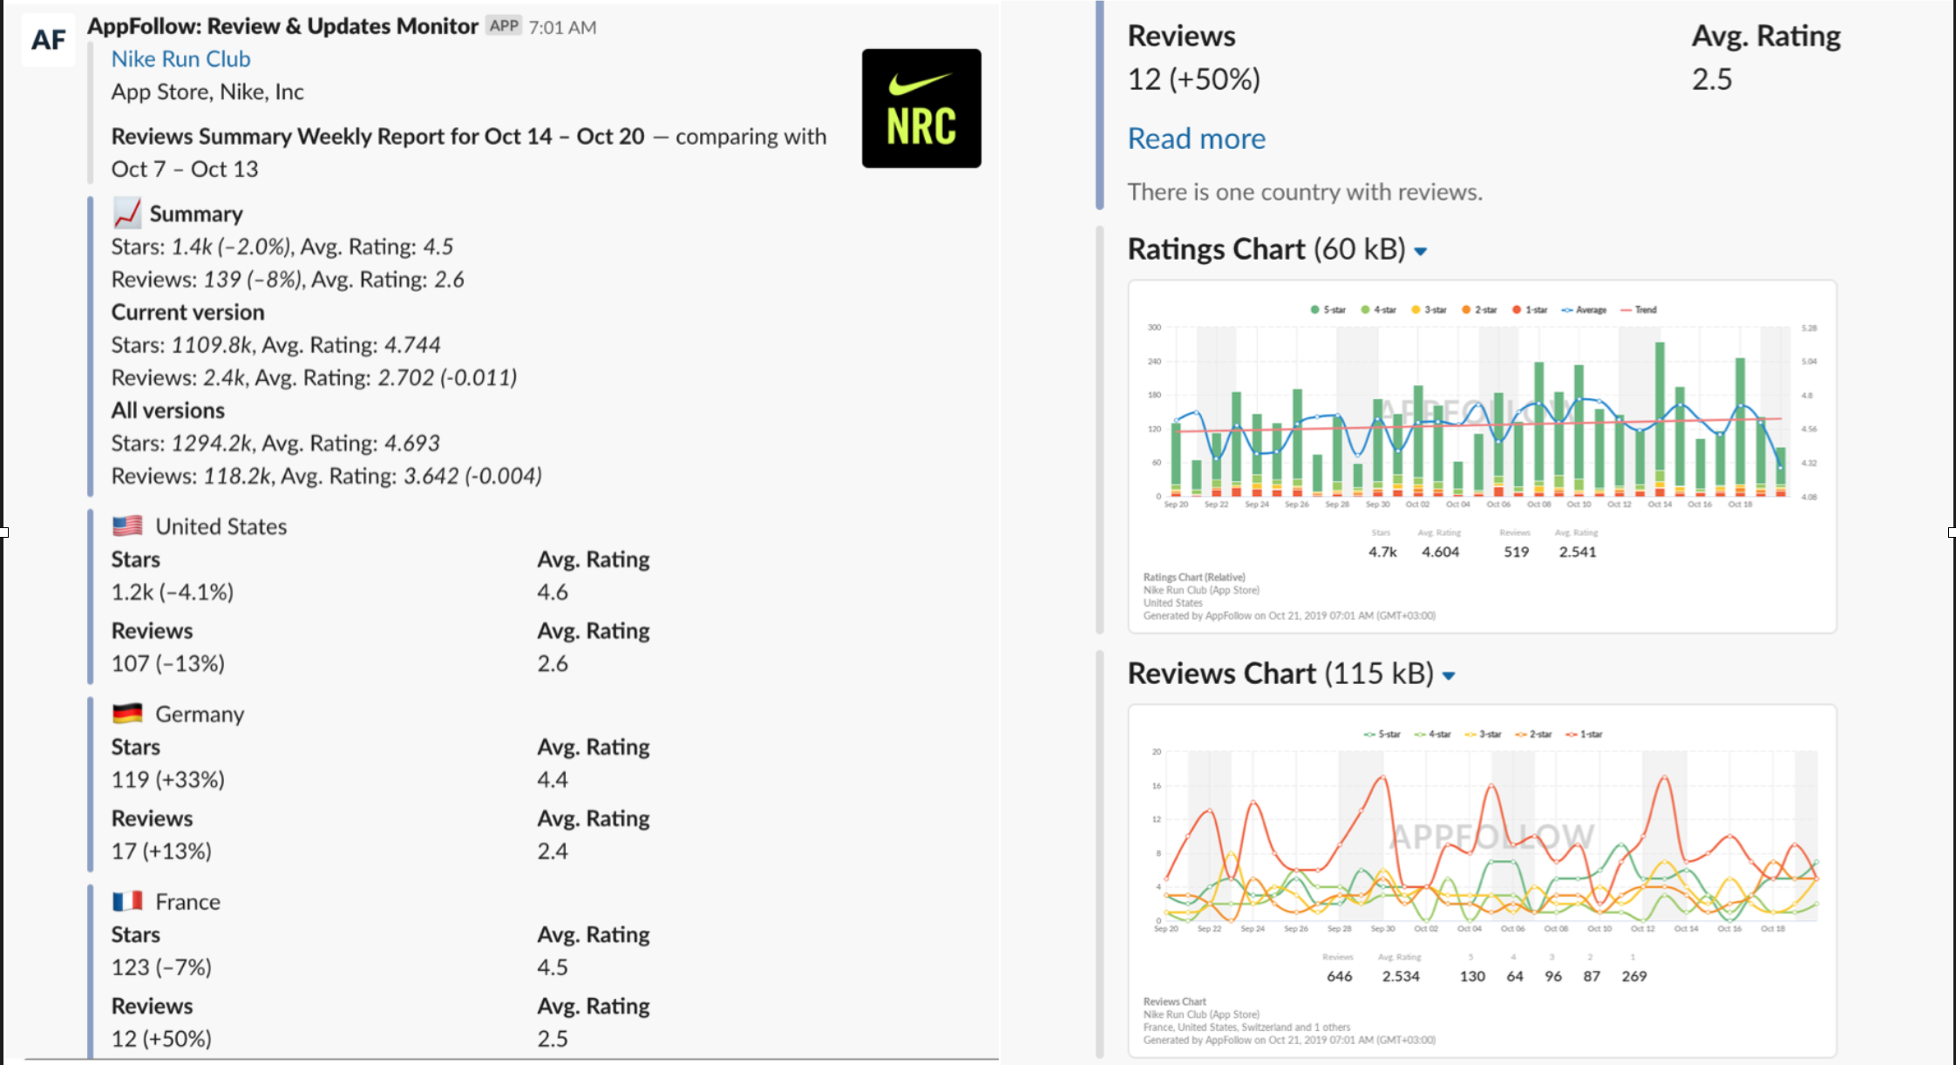
Task: Click the United States flag icon
Action: point(127,526)
